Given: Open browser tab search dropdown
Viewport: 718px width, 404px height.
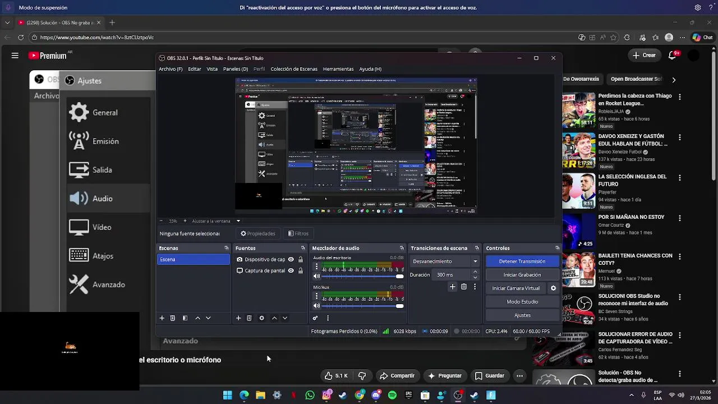Looking at the screenshot, I should point(7,22).
